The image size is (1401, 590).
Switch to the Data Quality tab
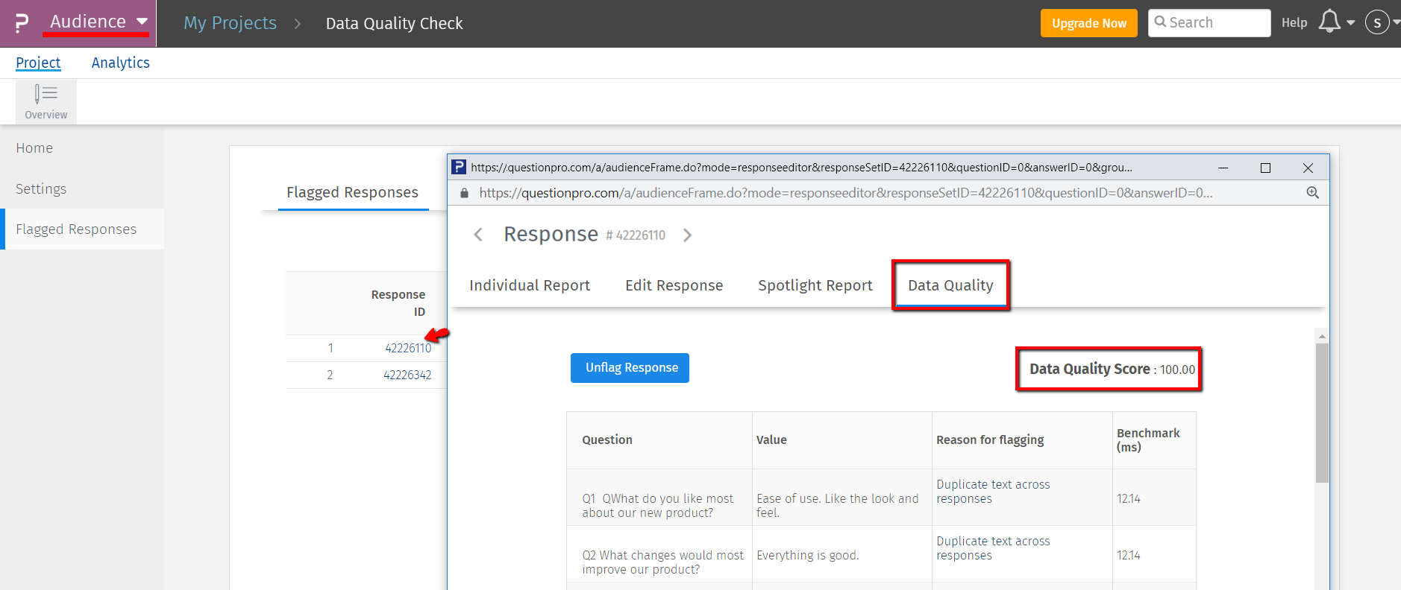(950, 285)
